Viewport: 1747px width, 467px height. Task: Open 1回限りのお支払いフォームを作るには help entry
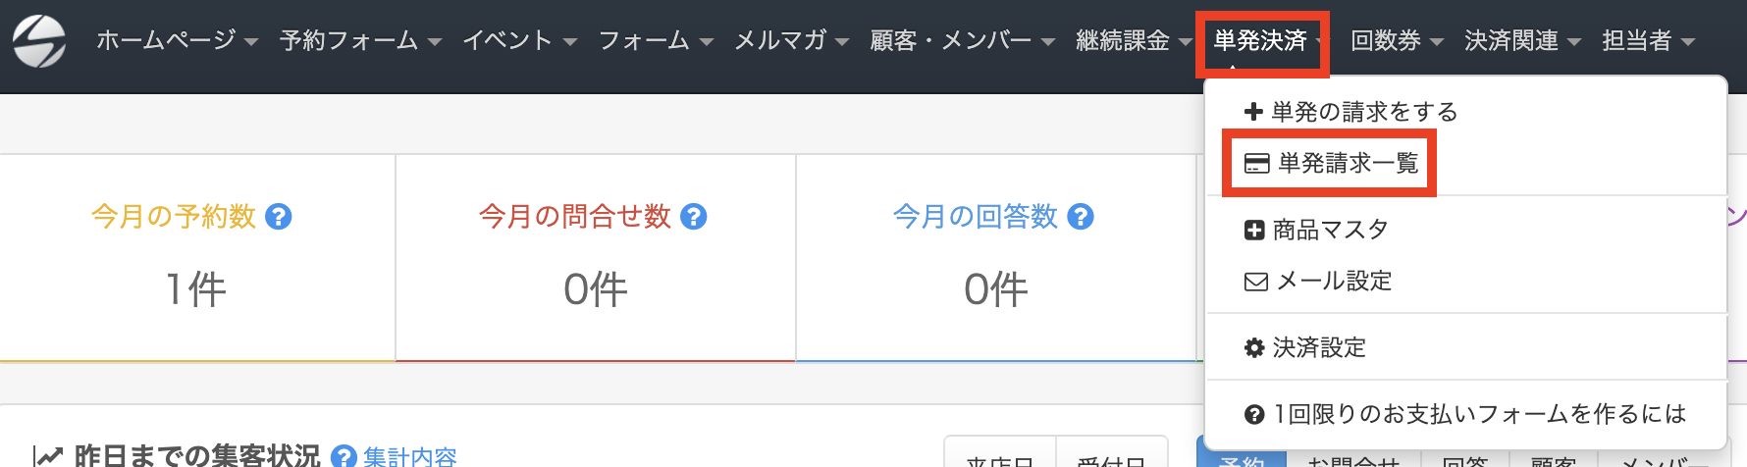[x=1479, y=415]
